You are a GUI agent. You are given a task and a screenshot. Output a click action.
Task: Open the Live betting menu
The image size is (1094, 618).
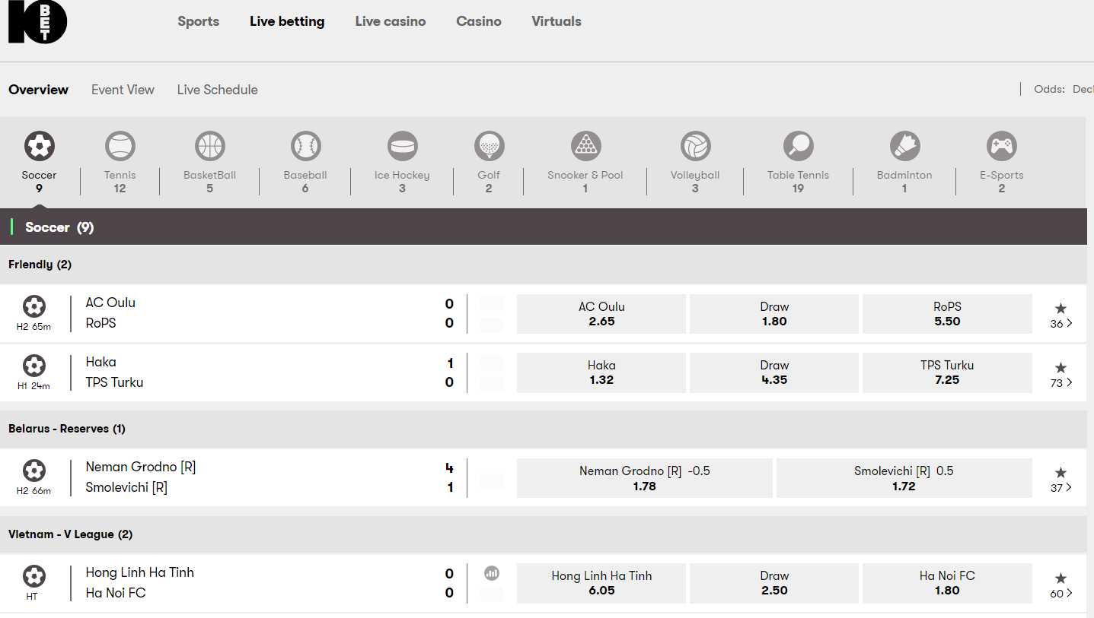[287, 21]
